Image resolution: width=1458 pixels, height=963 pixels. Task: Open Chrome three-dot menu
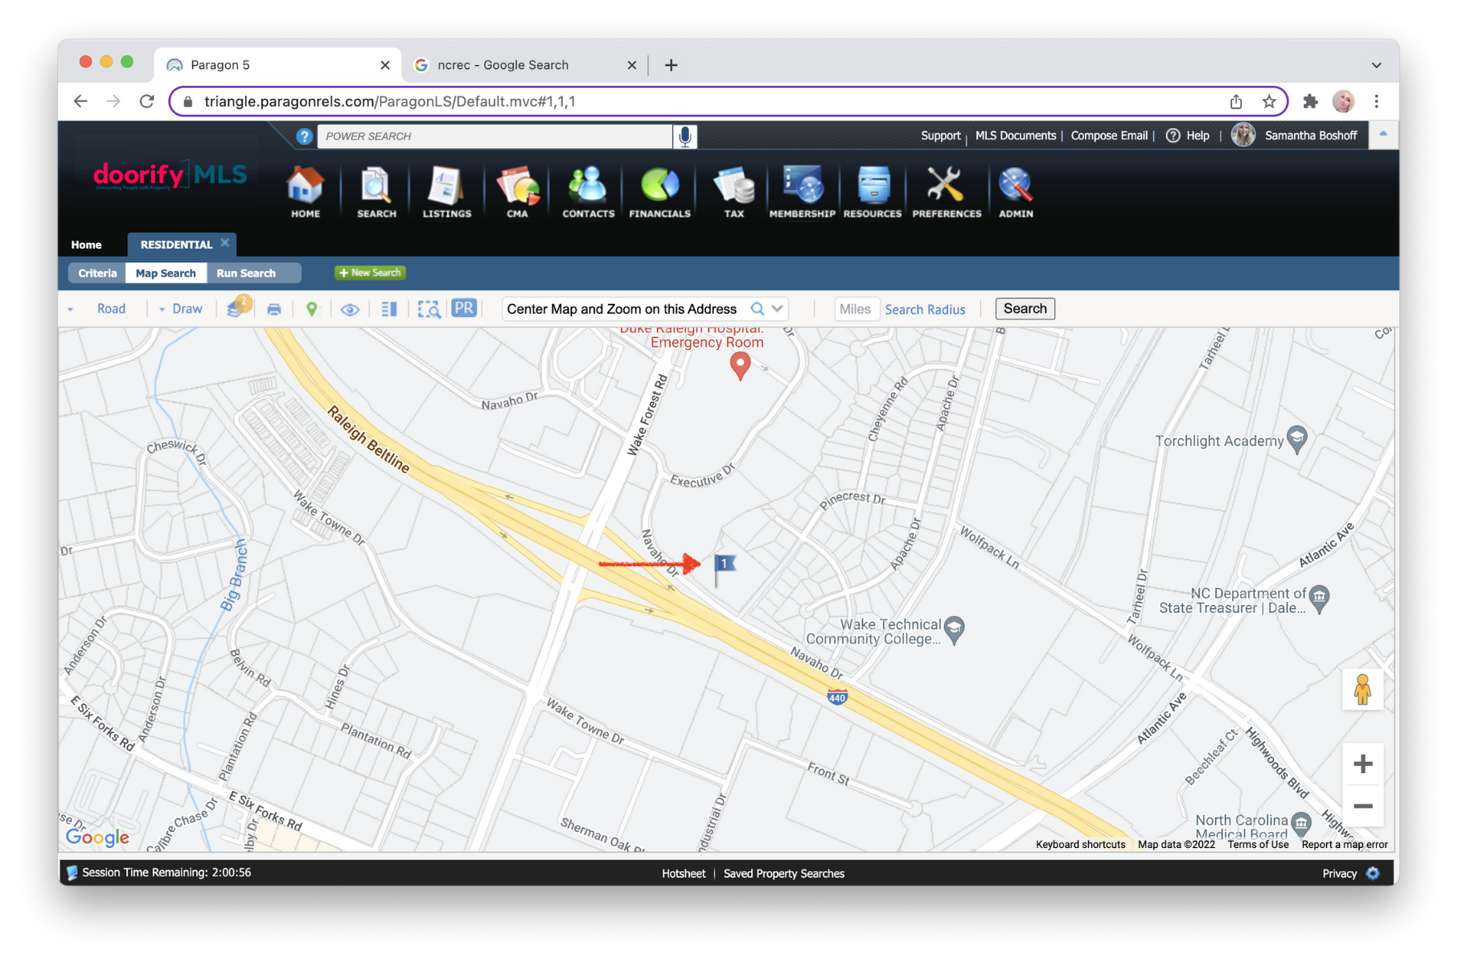click(1376, 101)
